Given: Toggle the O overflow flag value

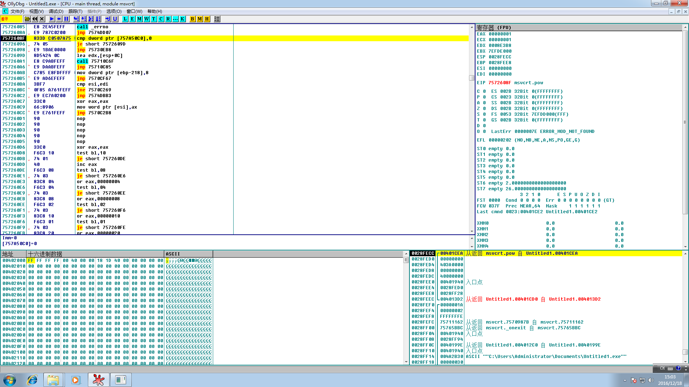Looking at the screenshot, I should (x=484, y=132).
